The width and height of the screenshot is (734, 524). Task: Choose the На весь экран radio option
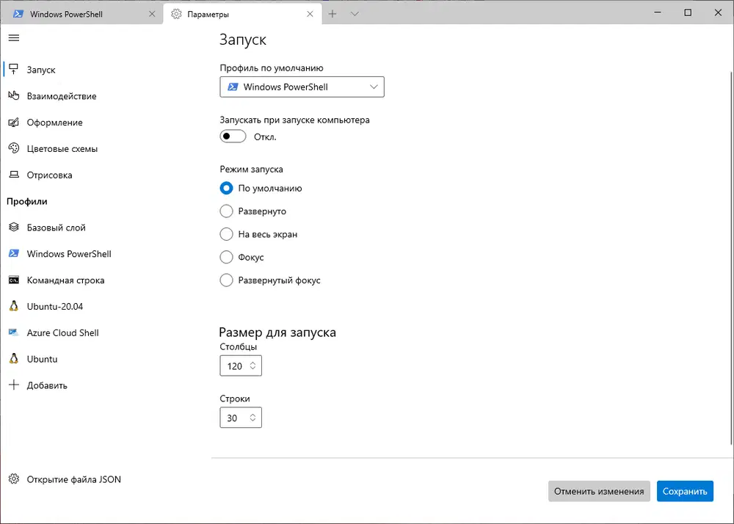coord(227,235)
